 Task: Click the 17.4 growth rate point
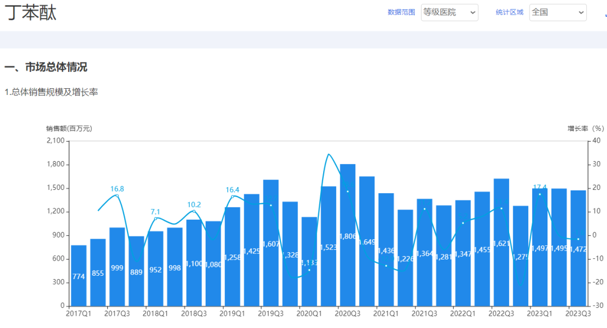[540, 194]
